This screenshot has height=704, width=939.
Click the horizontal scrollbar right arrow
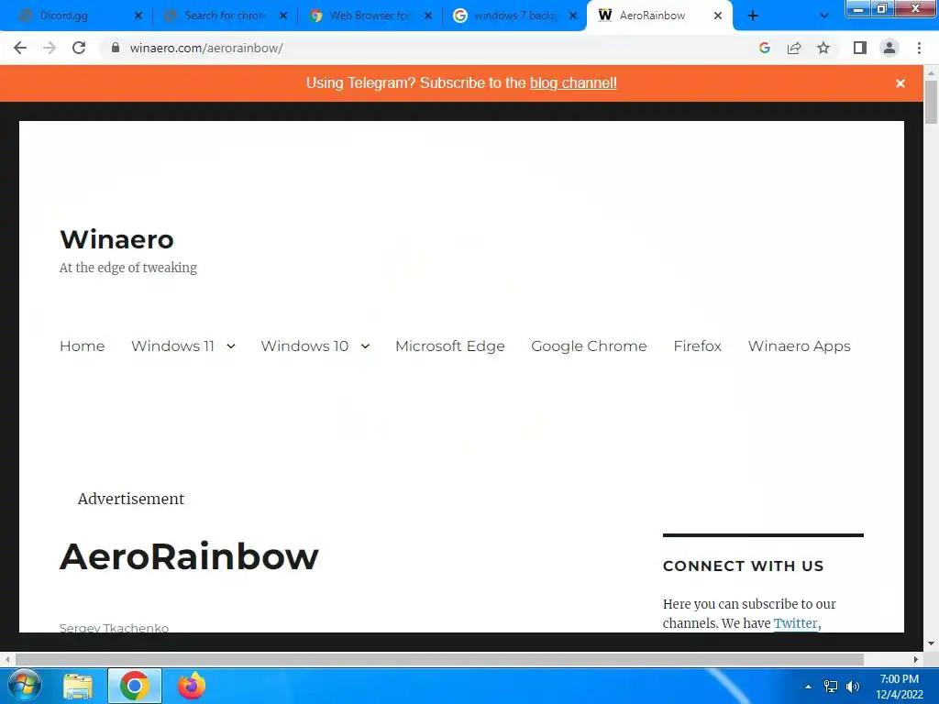(916, 659)
